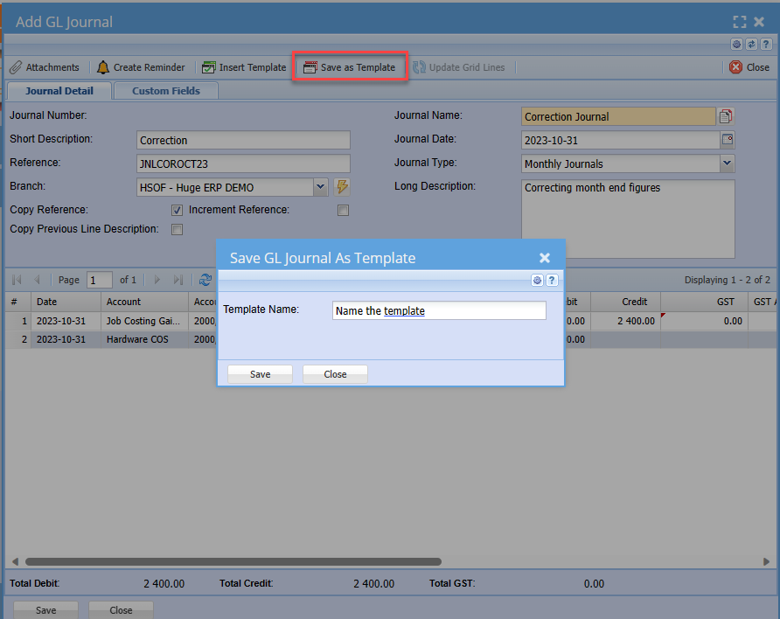
Task: Click the Insert Template toolbar icon
Action: point(209,67)
